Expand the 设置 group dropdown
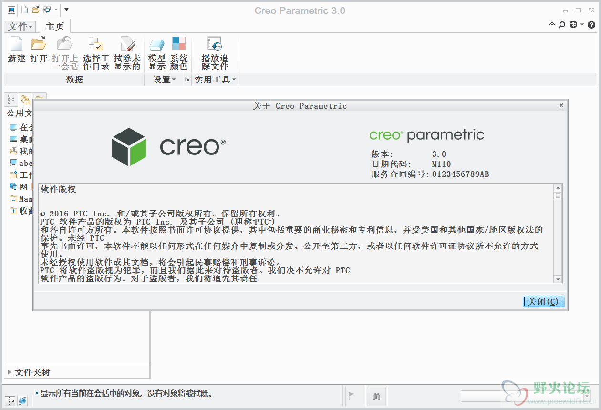The image size is (601, 410). point(164,80)
